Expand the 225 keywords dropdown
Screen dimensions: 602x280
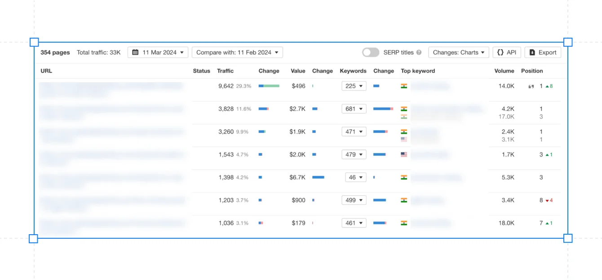354,86
